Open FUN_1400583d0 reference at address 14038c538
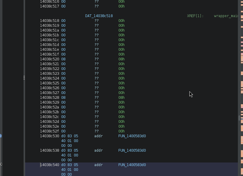243x176 pixels. (132, 150)
